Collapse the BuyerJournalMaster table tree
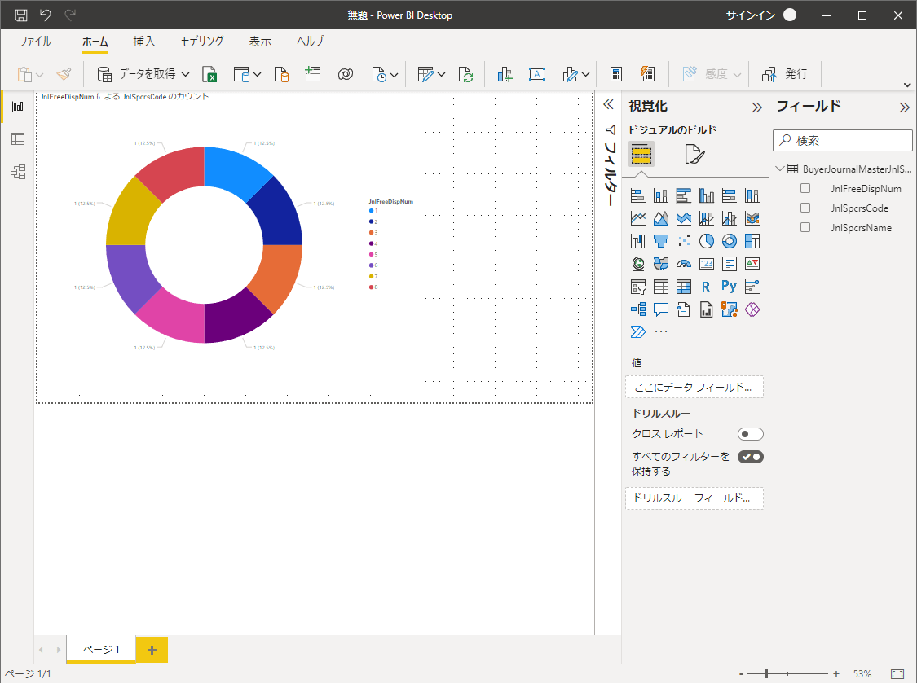917x684 pixels. [x=780, y=169]
